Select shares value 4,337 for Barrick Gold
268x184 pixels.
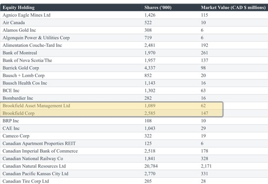[150, 68]
